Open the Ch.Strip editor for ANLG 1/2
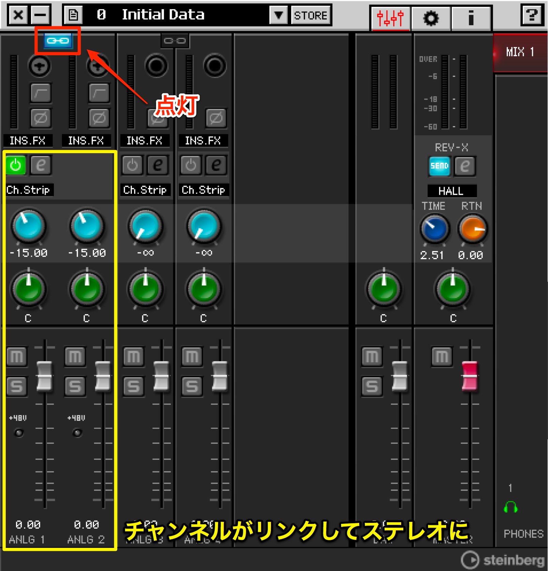Image resolution: width=548 pixels, height=571 pixels. pos(41,165)
